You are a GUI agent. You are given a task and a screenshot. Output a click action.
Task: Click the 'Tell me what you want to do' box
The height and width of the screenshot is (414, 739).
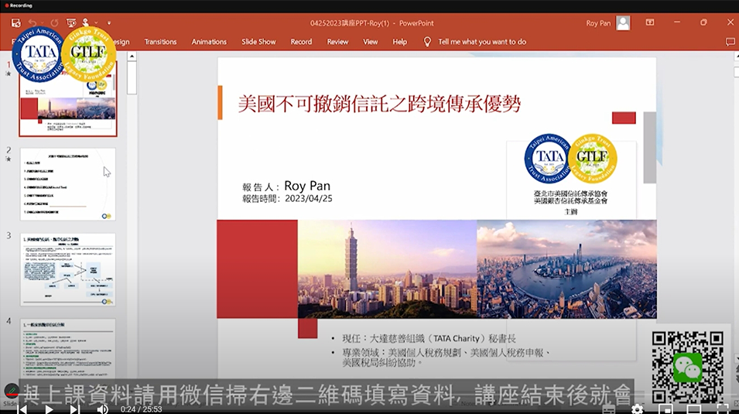click(x=481, y=42)
